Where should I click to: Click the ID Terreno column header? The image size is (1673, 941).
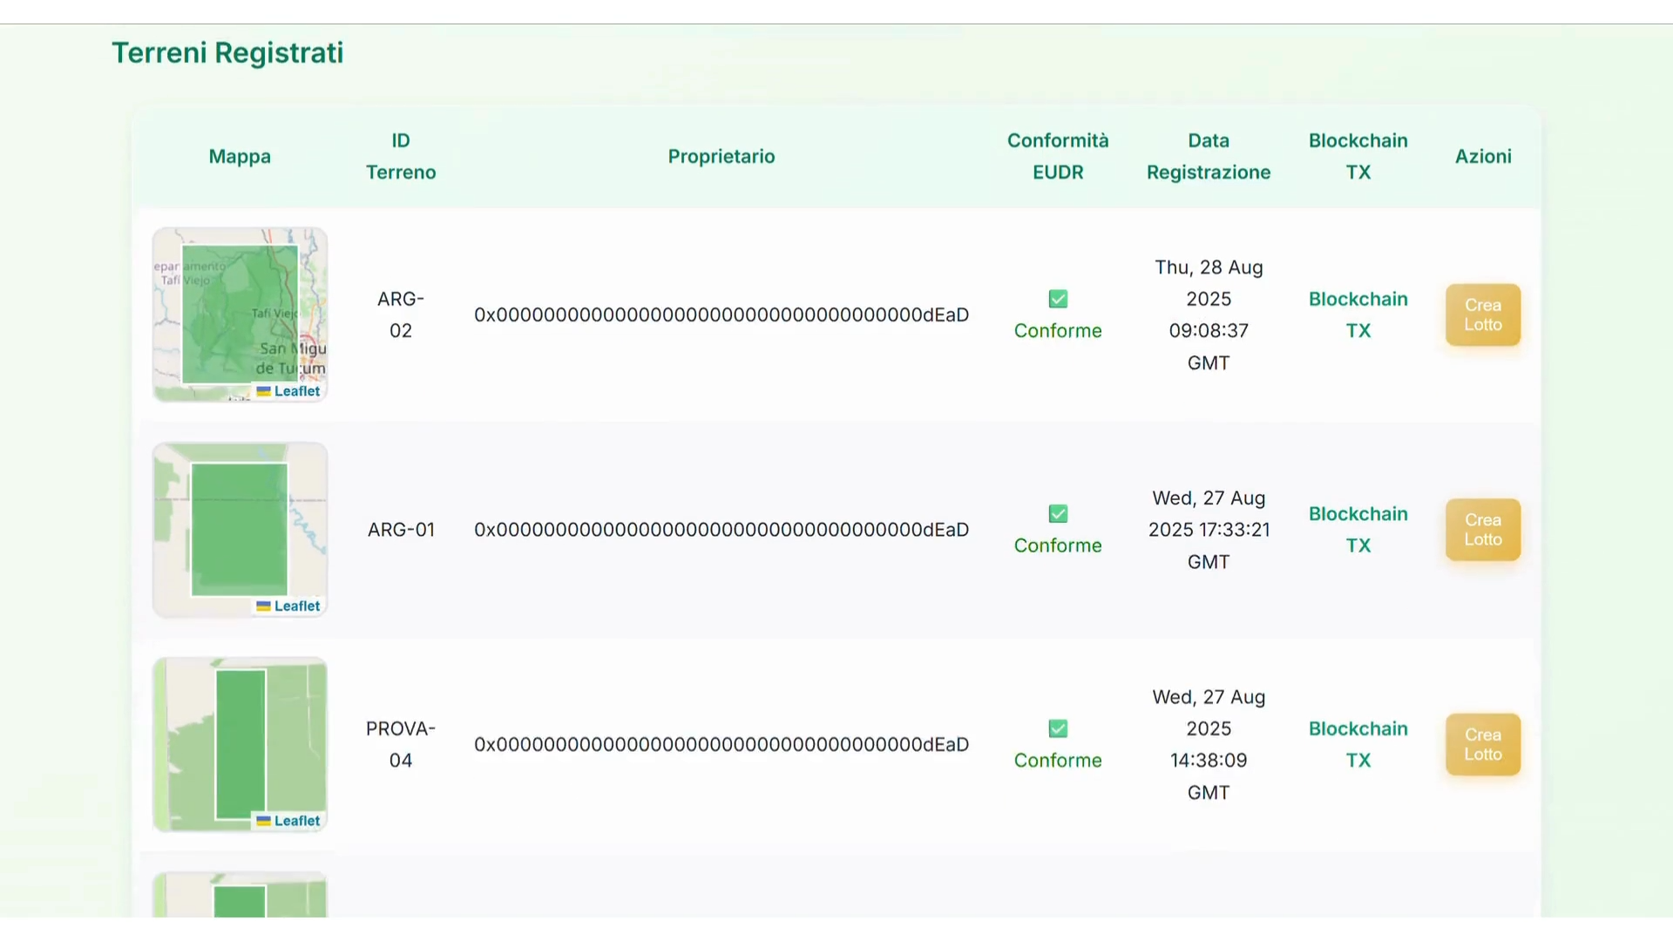(401, 156)
